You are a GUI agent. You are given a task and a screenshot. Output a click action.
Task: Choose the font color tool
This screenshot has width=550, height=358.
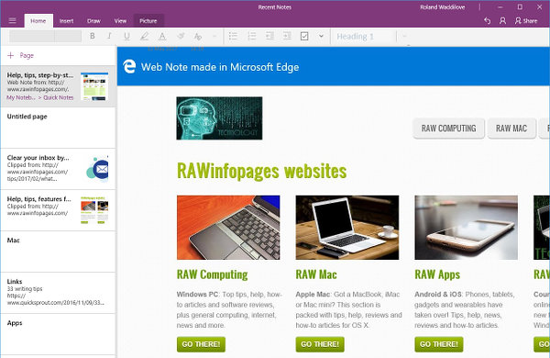pyautogui.click(x=162, y=36)
